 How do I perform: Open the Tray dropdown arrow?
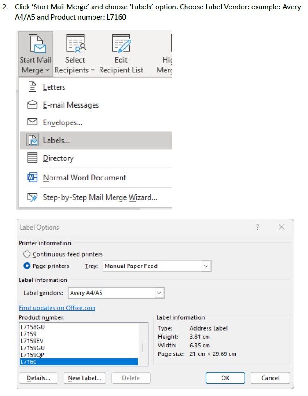pyautogui.click(x=206, y=266)
